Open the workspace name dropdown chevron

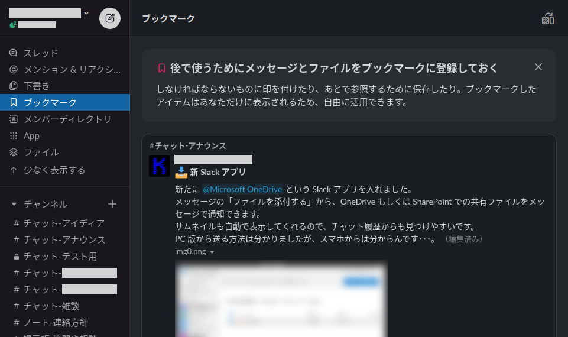coord(86,13)
